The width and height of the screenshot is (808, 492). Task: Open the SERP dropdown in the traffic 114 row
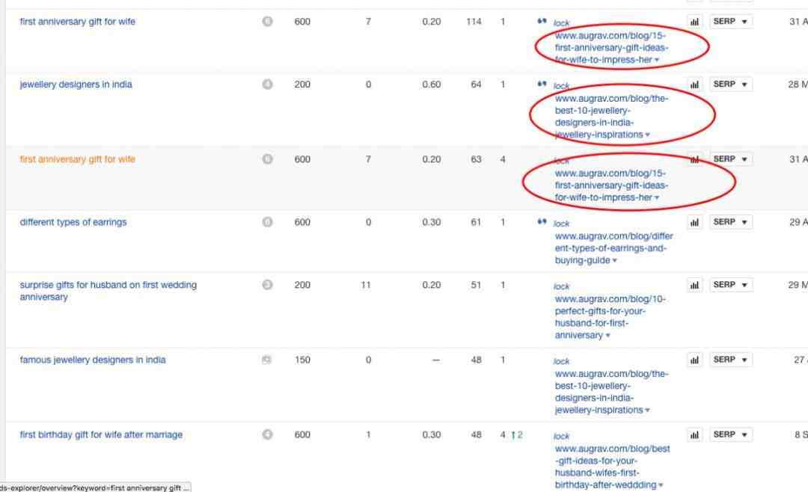point(731,22)
